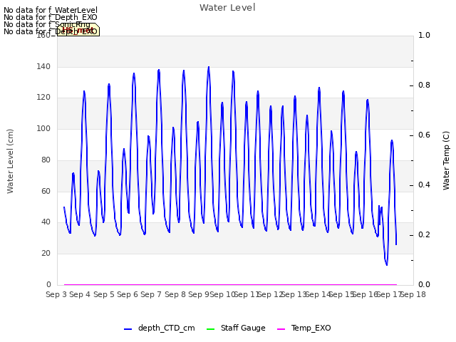This screenshot has height=342, width=456.
Task: Click the 0.8 tick on right axis
Action: [x=424, y=85]
